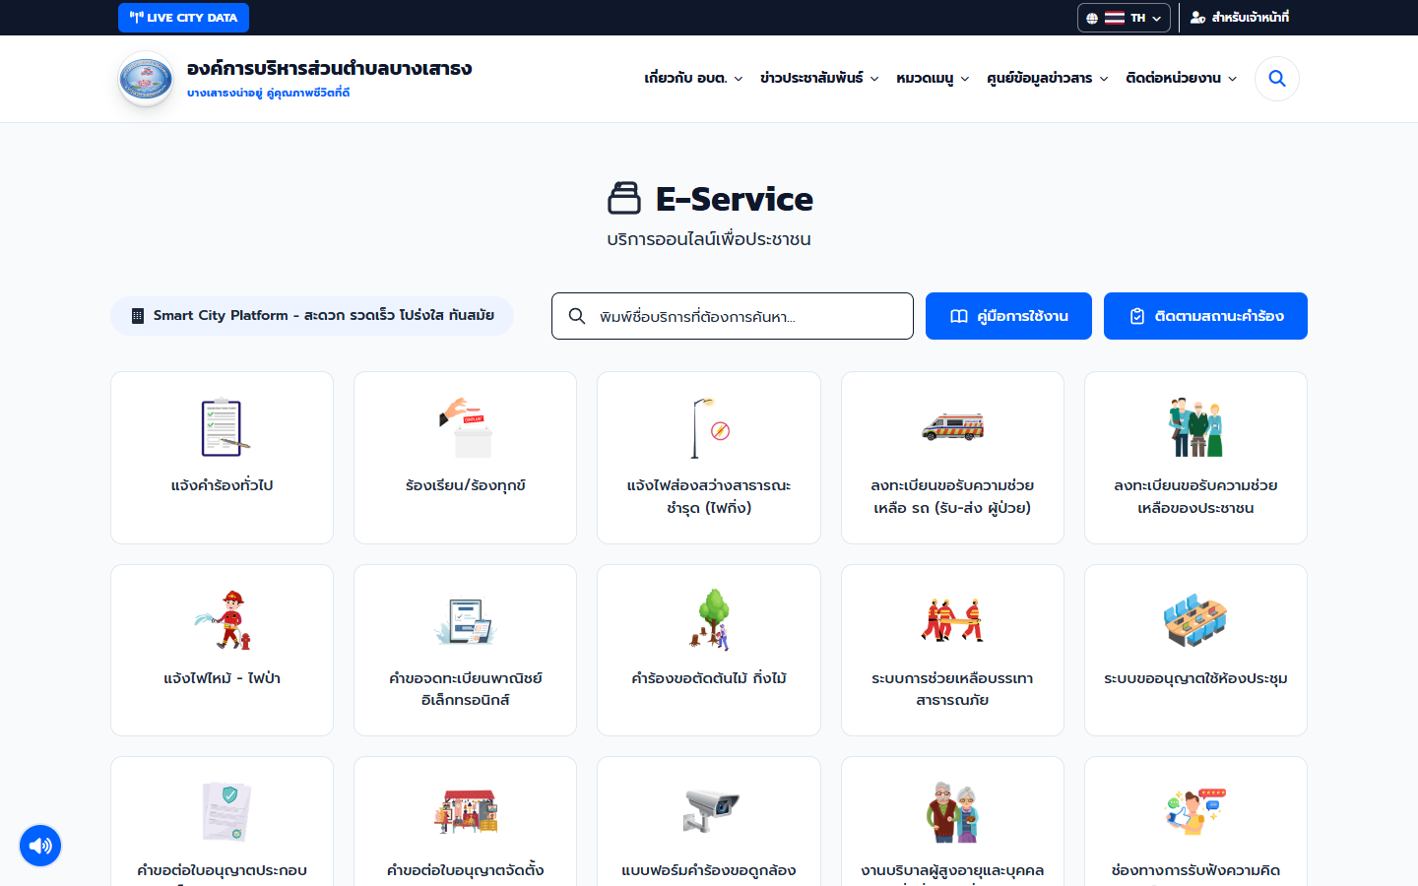This screenshot has width=1418, height=886.
Task: Expand the ข่าวประชาสัมพันธ์ menu
Action: (x=819, y=78)
